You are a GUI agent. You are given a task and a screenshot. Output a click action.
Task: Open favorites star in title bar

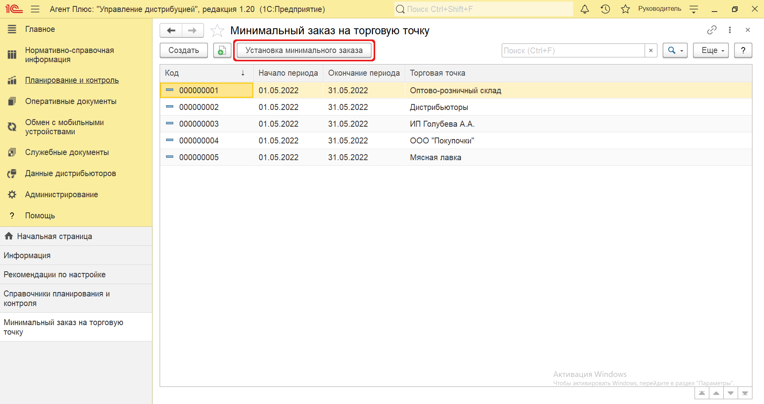click(625, 9)
